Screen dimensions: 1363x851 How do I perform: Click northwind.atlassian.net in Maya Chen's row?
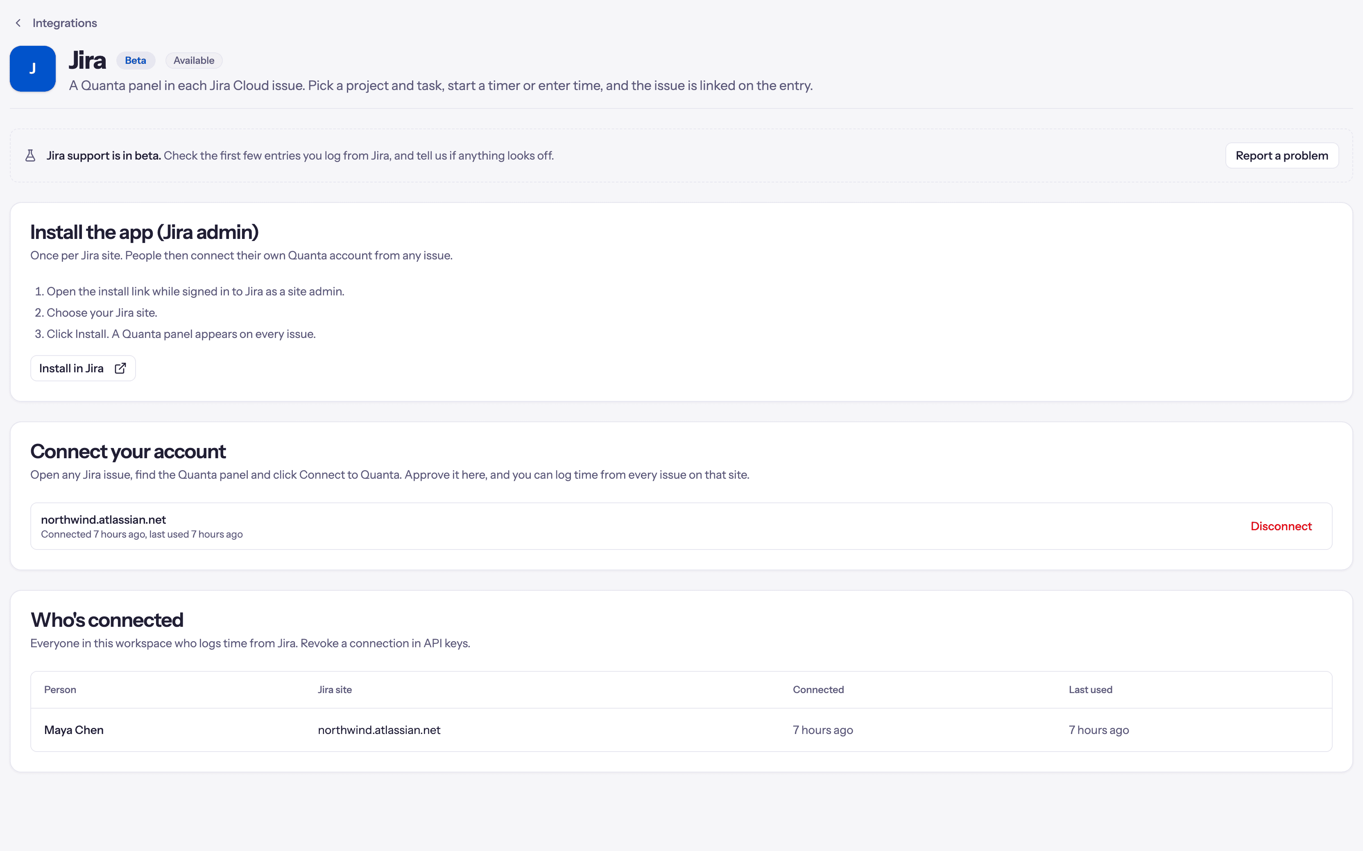[379, 730]
